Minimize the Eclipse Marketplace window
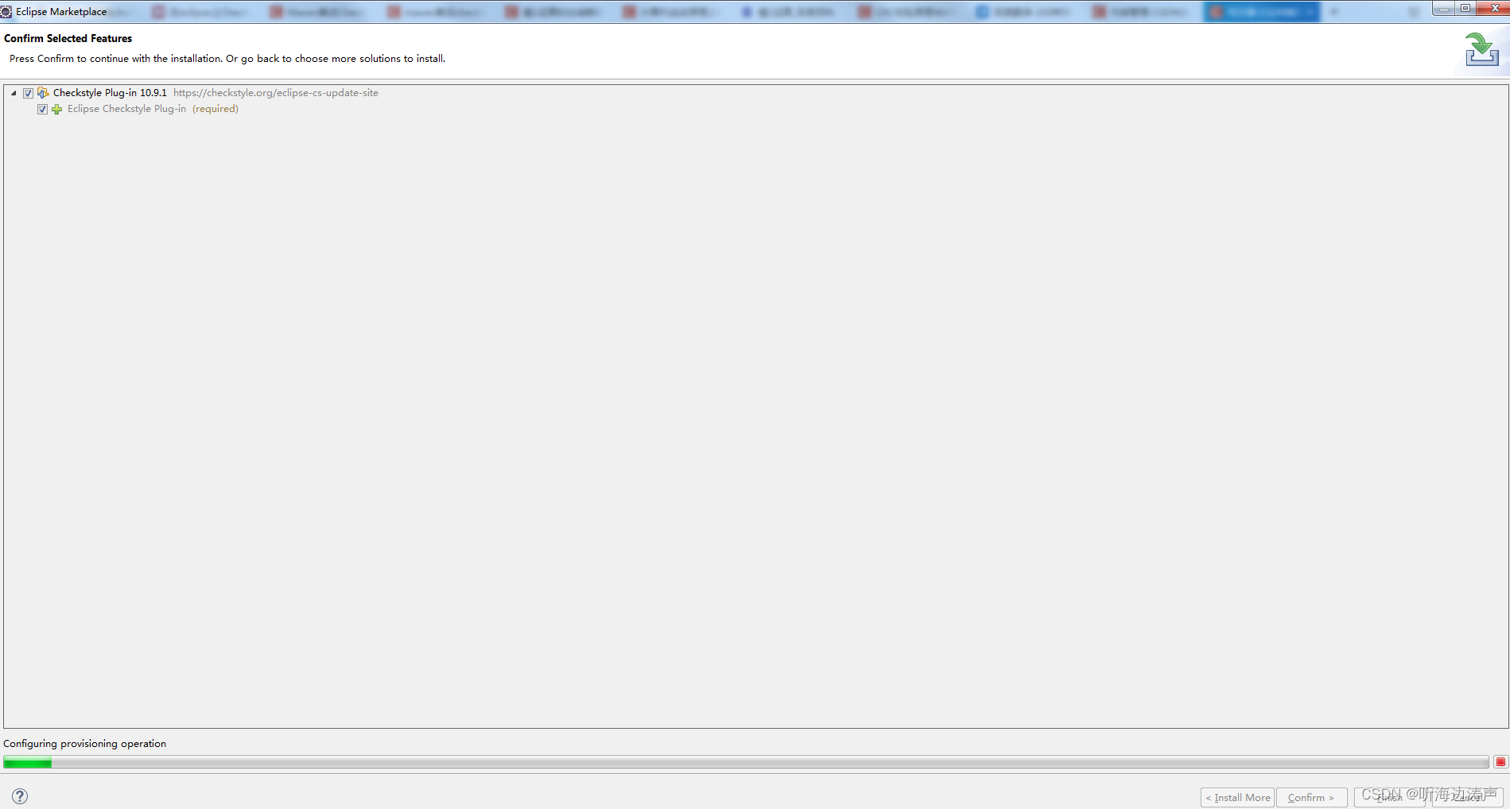Viewport: 1510px width, 809px height. 1442,8
